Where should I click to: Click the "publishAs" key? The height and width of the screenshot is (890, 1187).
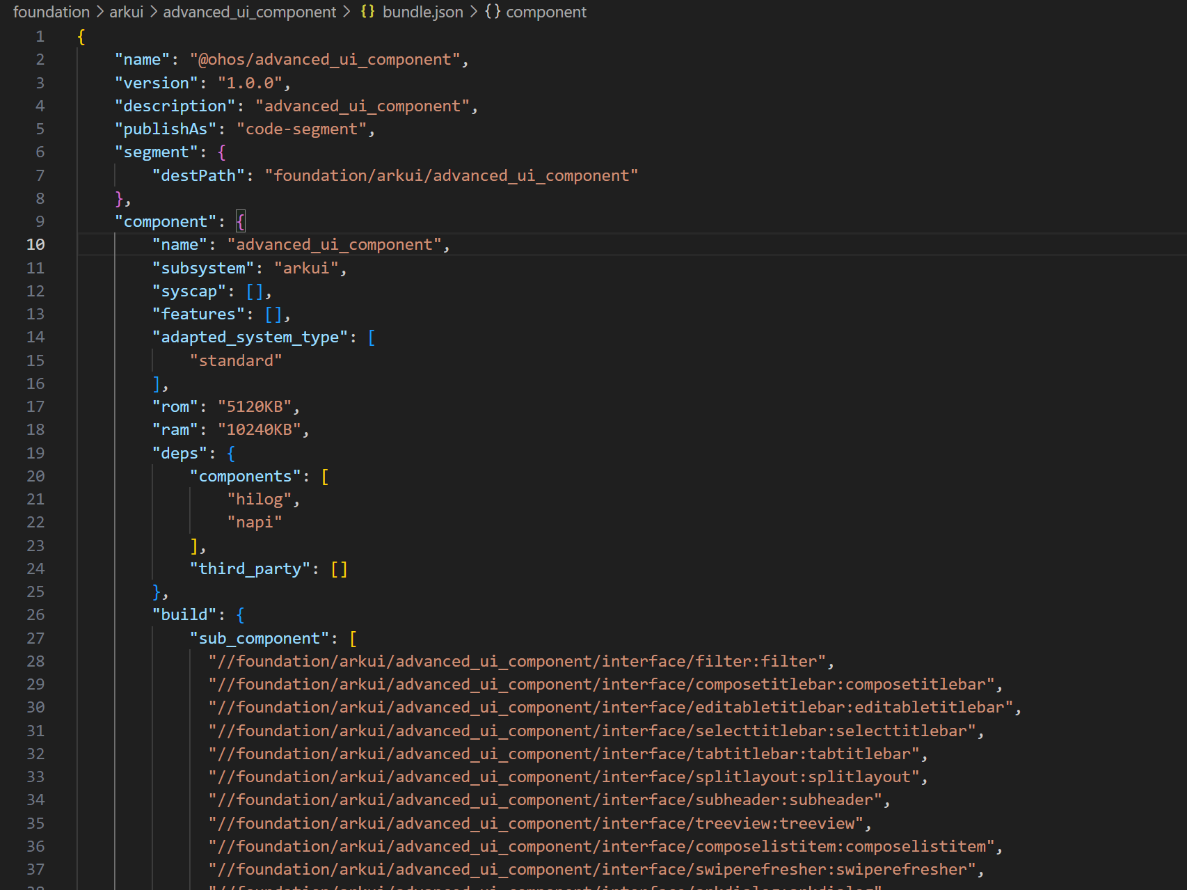coord(166,129)
